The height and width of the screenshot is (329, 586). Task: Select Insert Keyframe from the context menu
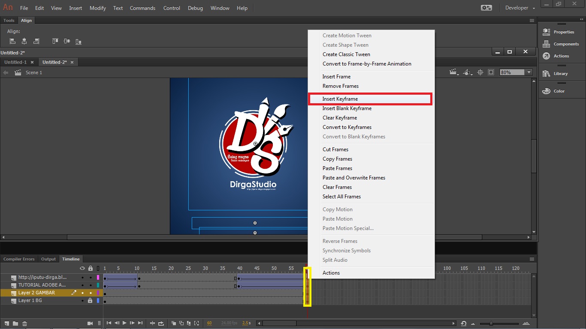[340, 99]
